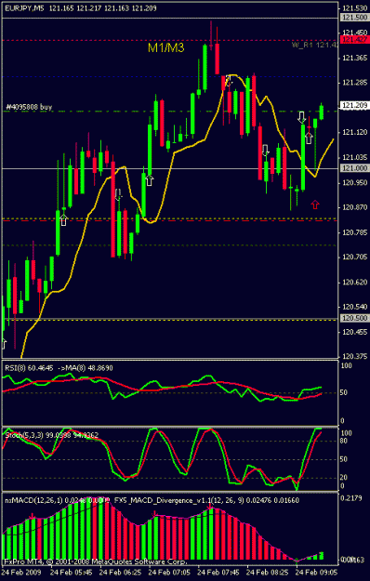Select the yellow M1/M3 chart label
Viewport: 370px width, 581px height.
point(165,47)
